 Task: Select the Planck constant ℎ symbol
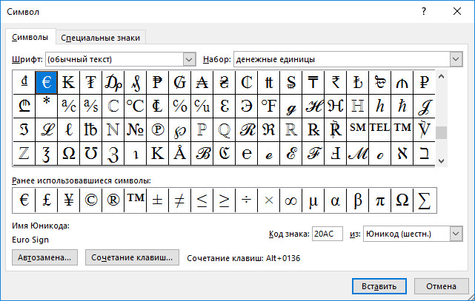pyautogui.click(x=380, y=106)
